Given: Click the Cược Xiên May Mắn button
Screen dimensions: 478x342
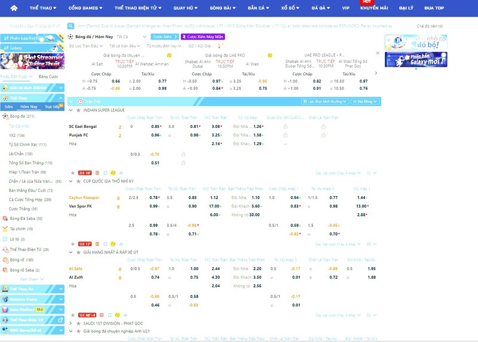Looking at the screenshot, I should coord(203,36).
